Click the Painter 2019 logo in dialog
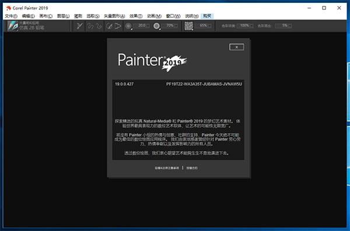Screen dimensions: 350x231 152,62
